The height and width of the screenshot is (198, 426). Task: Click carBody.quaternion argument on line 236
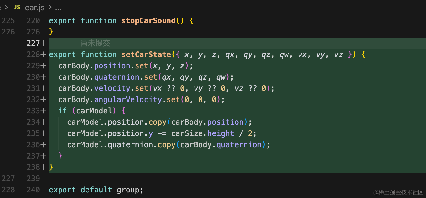[221, 145]
